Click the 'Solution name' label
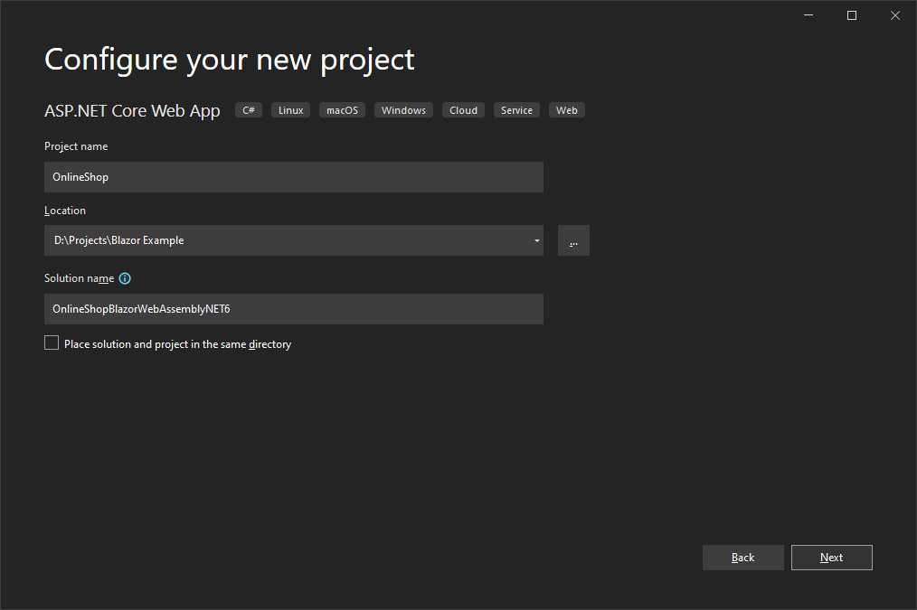Screen dimensions: 917x610 coord(79,278)
